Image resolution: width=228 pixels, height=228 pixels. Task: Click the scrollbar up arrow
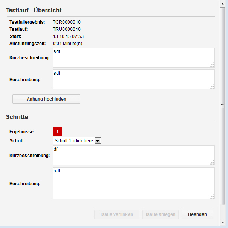coord(223,3)
